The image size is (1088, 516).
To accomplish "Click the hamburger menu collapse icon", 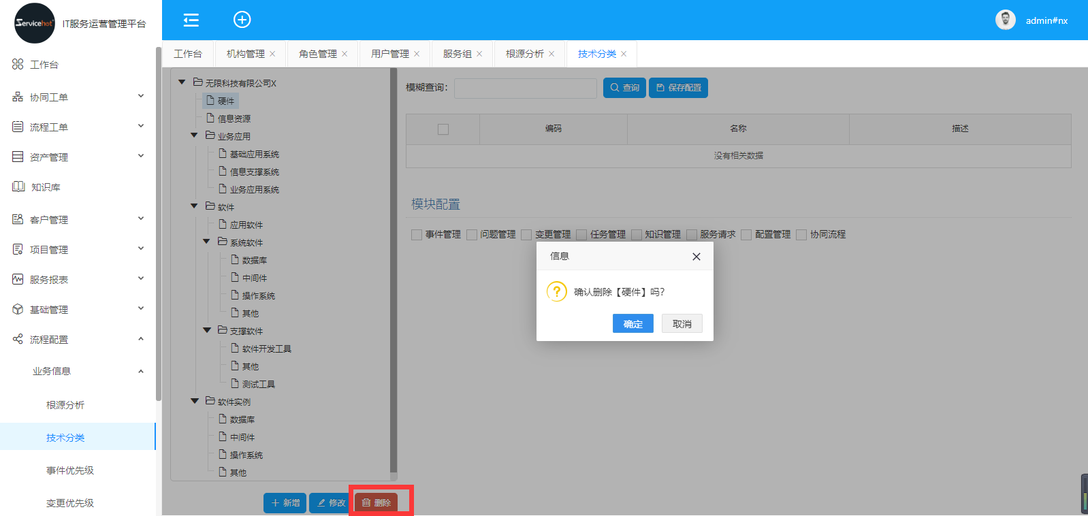I will [191, 20].
